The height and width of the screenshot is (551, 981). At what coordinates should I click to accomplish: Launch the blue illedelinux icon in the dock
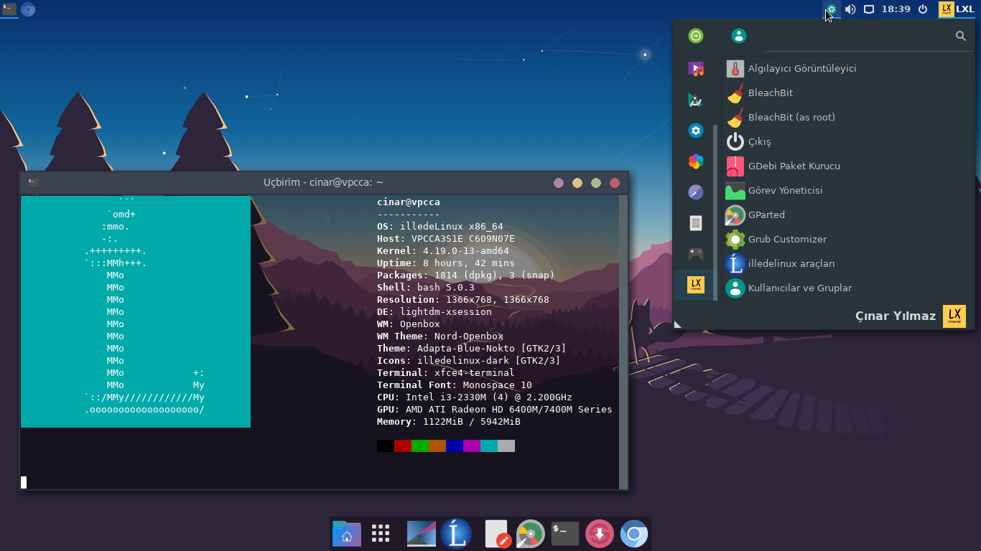pyautogui.click(x=456, y=534)
